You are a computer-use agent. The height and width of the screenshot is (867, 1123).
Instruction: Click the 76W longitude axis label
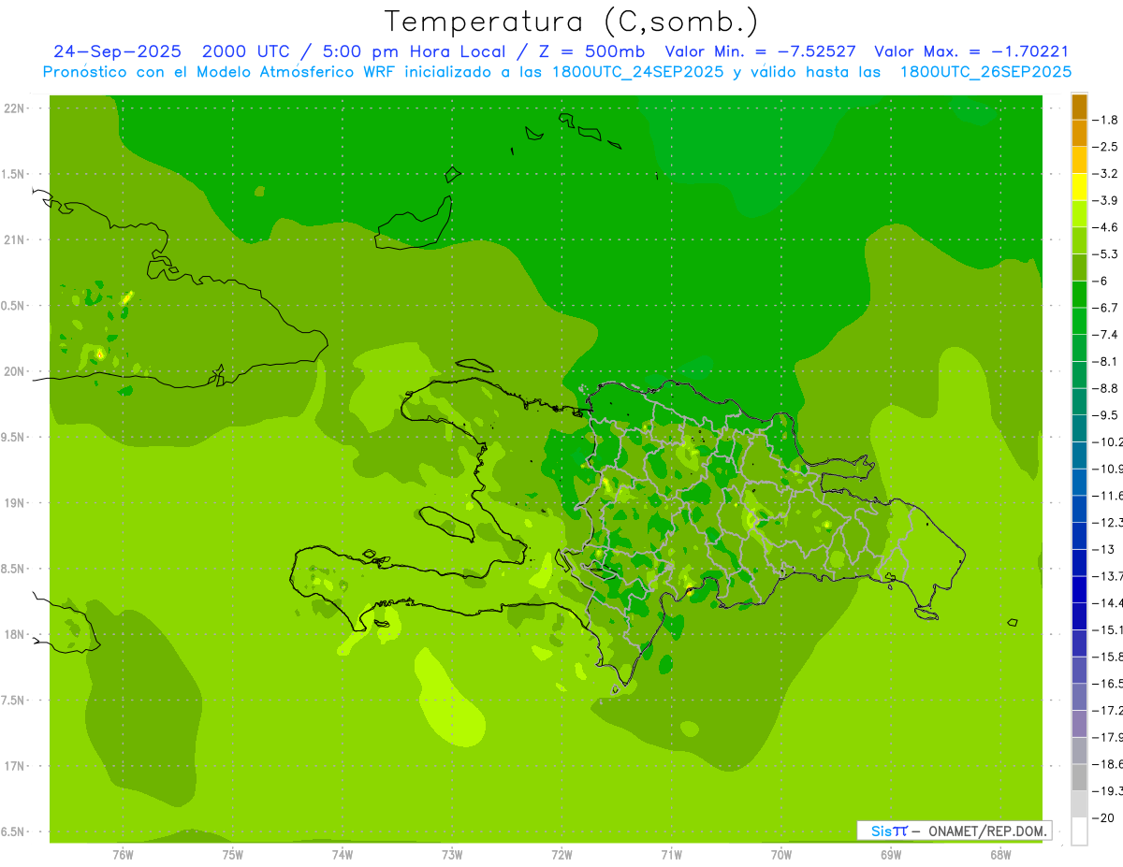click(123, 854)
